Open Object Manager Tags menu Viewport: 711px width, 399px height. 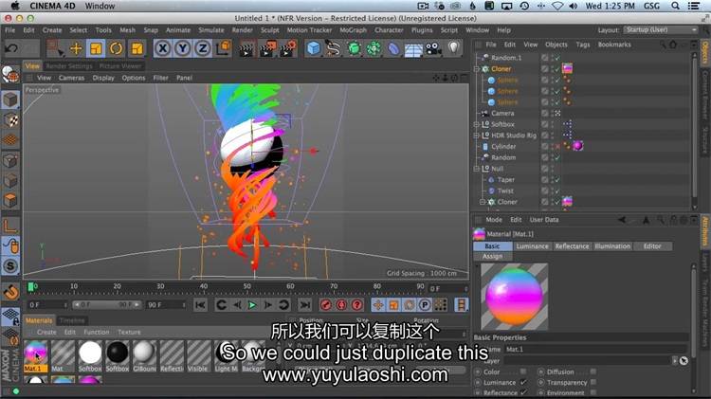(583, 45)
